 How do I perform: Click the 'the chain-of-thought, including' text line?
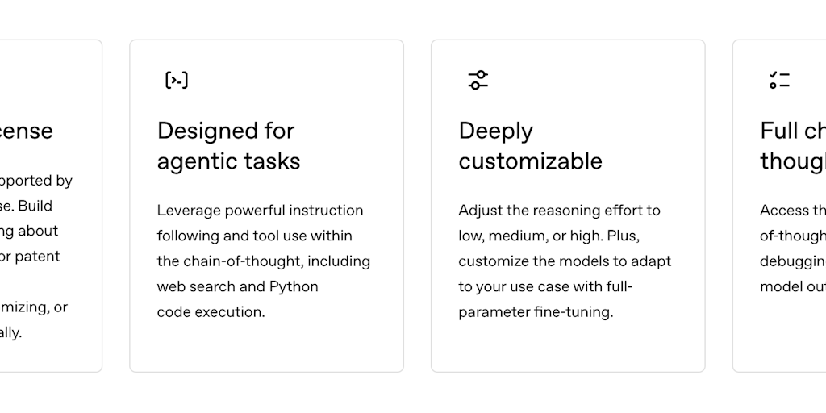pyautogui.click(x=263, y=261)
